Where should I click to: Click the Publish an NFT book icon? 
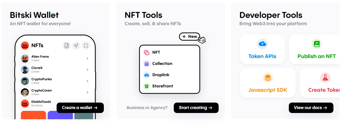316,44
